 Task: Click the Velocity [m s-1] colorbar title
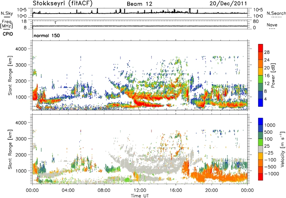(x=282, y=149)
